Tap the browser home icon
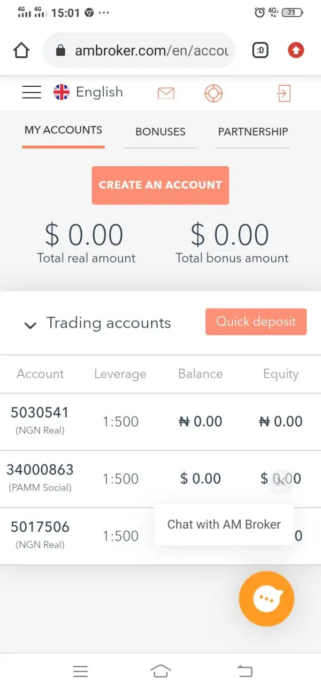The image size is (321, 690). [x=21, y=50]
